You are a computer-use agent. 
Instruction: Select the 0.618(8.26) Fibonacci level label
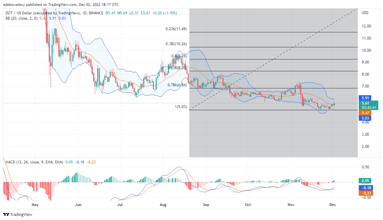[x=177, y=67]
